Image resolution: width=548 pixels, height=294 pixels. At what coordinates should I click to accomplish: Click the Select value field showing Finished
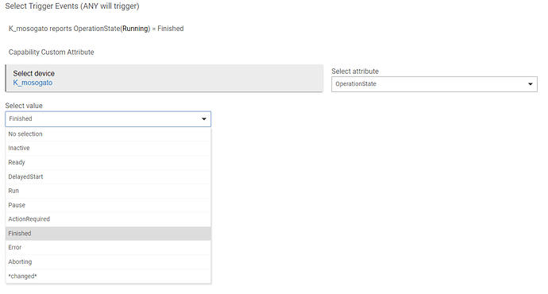pyautogui.click(x=108, y=119)
